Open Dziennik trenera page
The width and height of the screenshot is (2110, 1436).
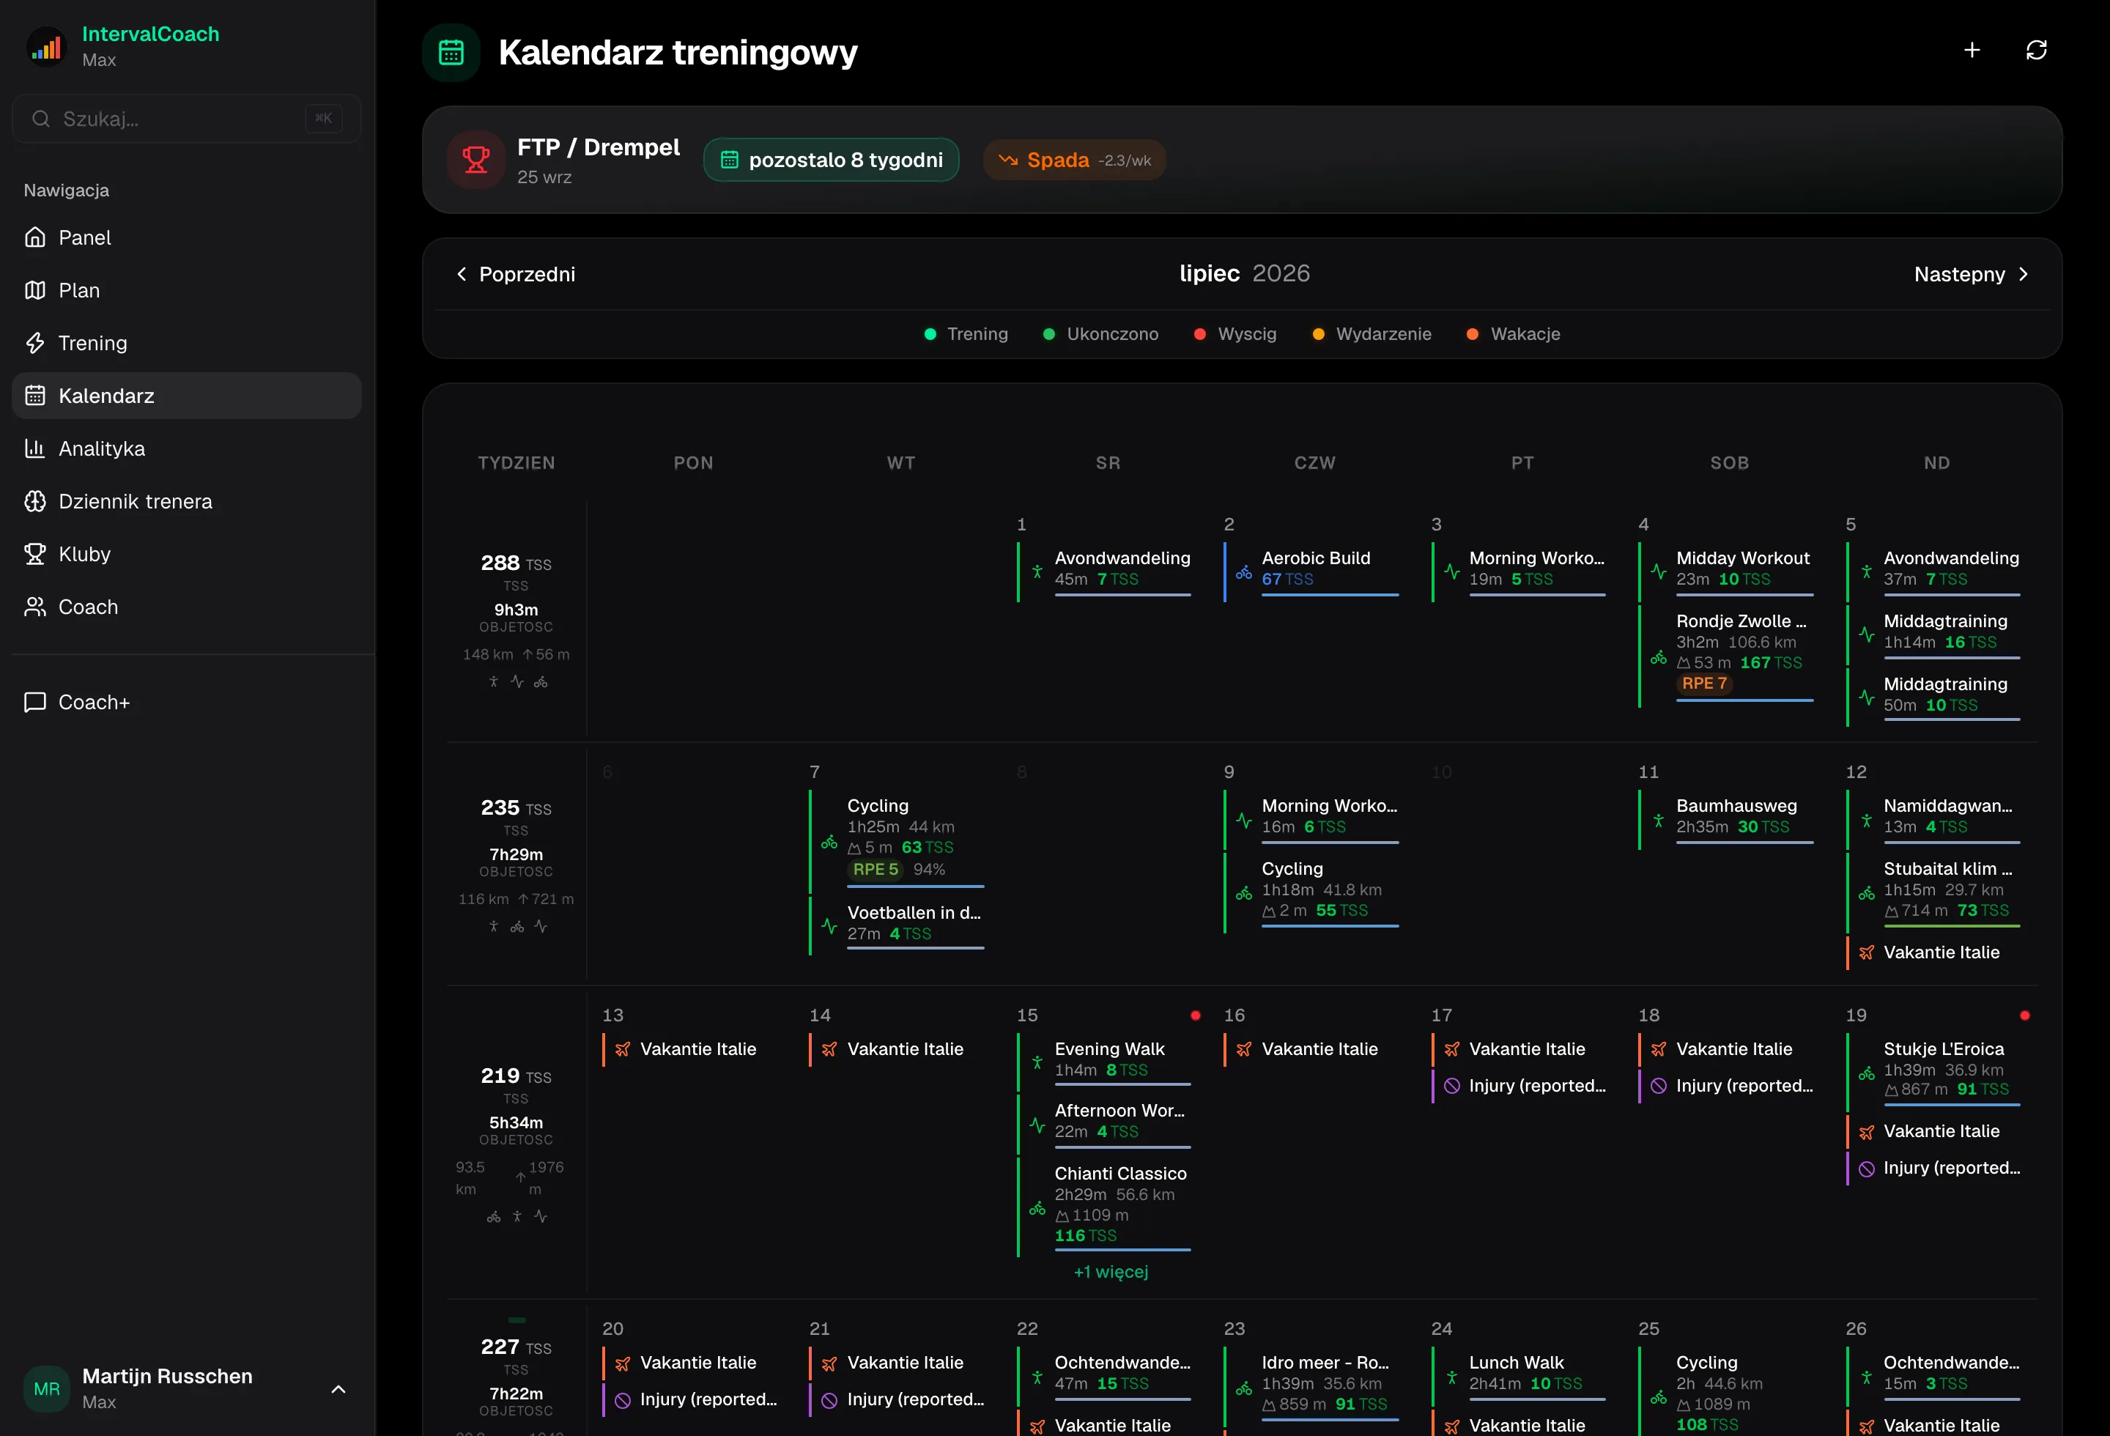point(186,501)
